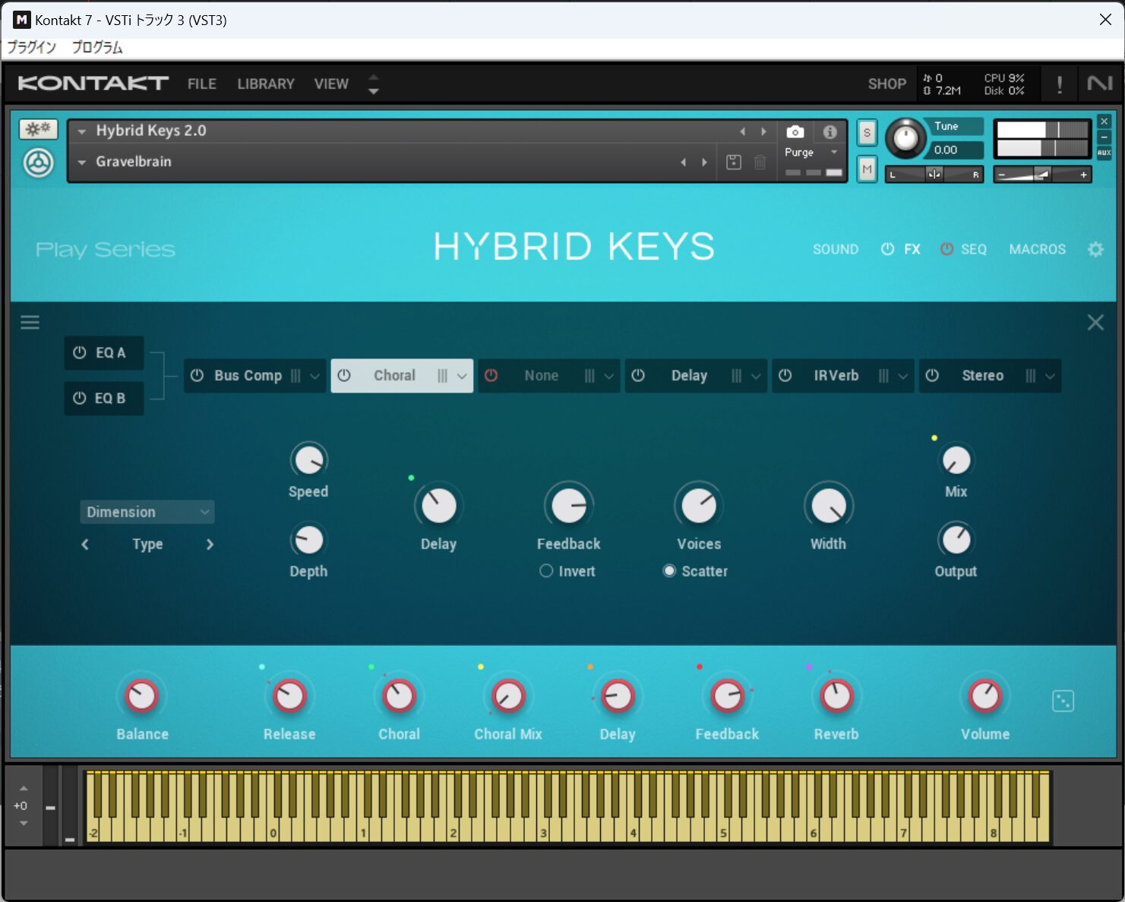Open the Dimension type dropdown
1125x902 pixels.
pyautogui.click(x=147, y=512)
